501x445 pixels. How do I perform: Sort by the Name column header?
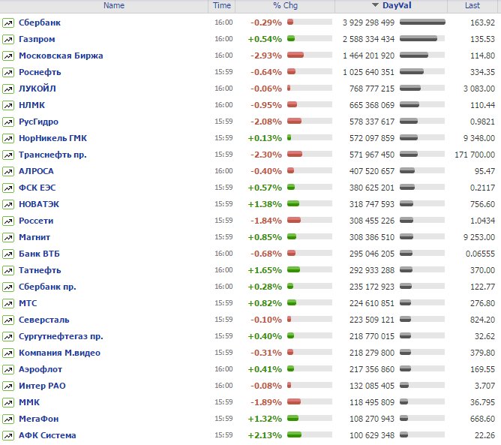coord(114,5)
